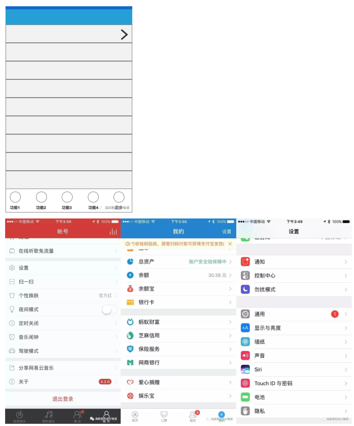Tap the yellow card icon beside 银行卡

130,302
